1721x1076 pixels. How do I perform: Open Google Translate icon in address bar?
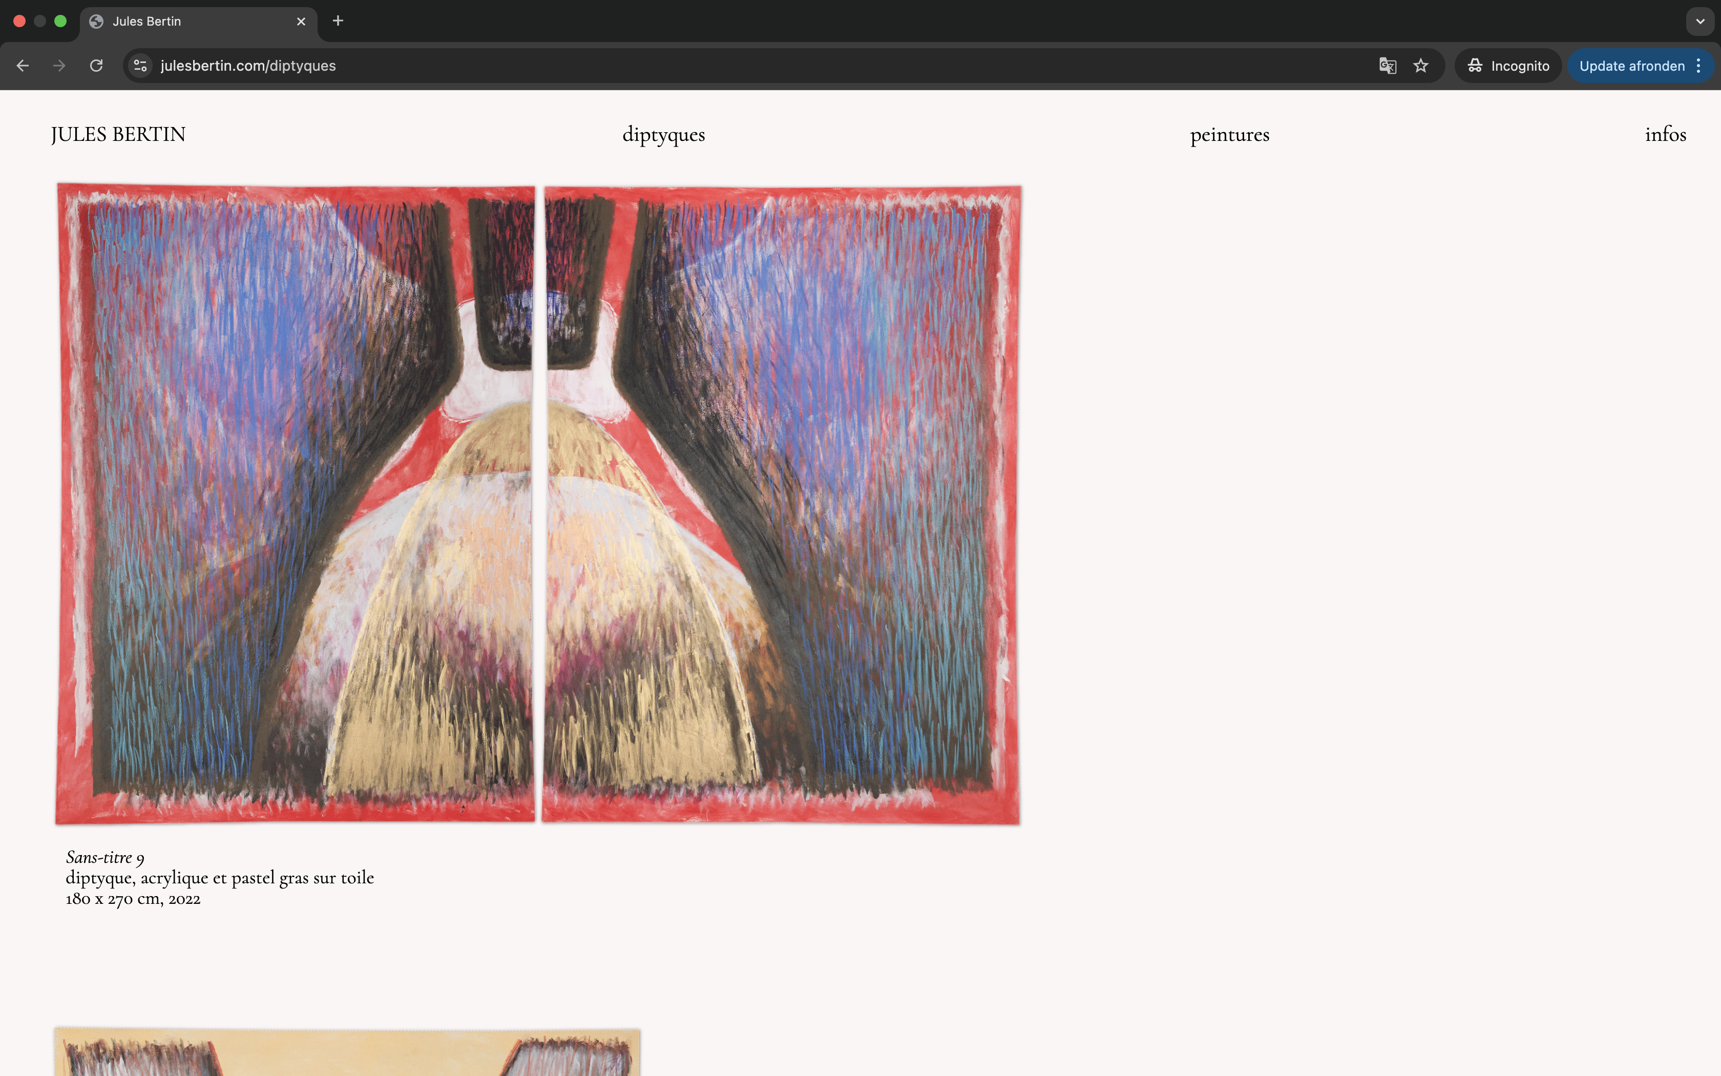pyautogui.click(x=1388, y=66)
